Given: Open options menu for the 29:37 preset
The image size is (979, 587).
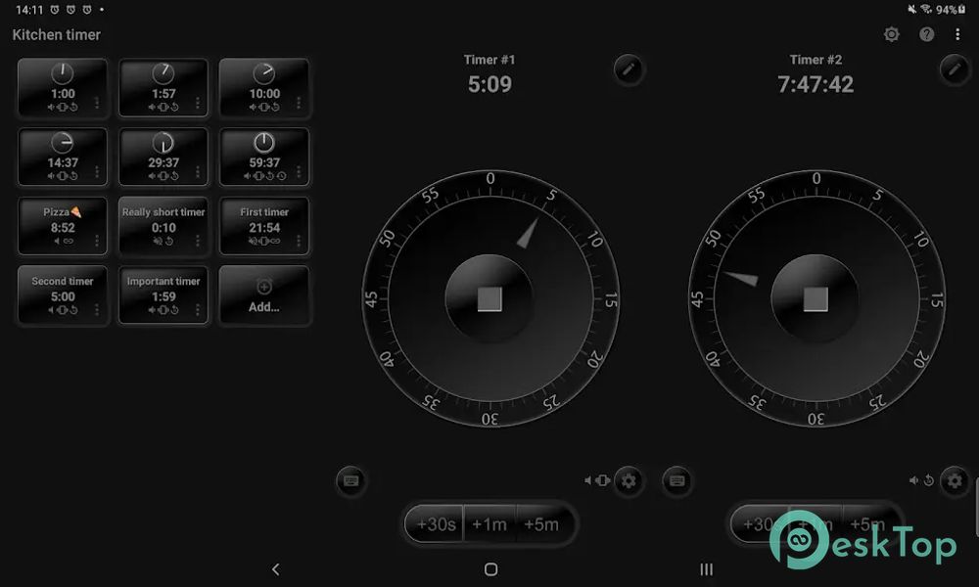Looking at the screenshot, I should point(198,171).
